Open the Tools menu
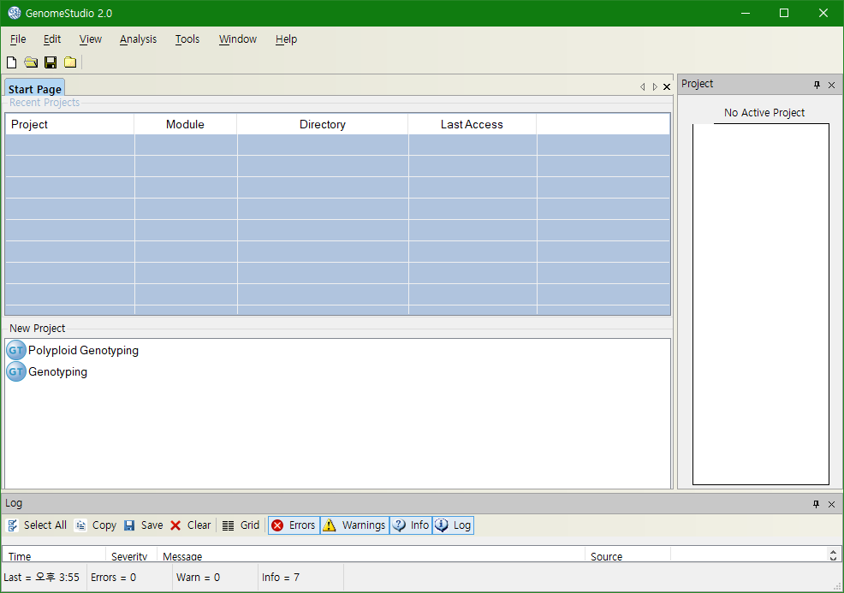 pos(187,39)
